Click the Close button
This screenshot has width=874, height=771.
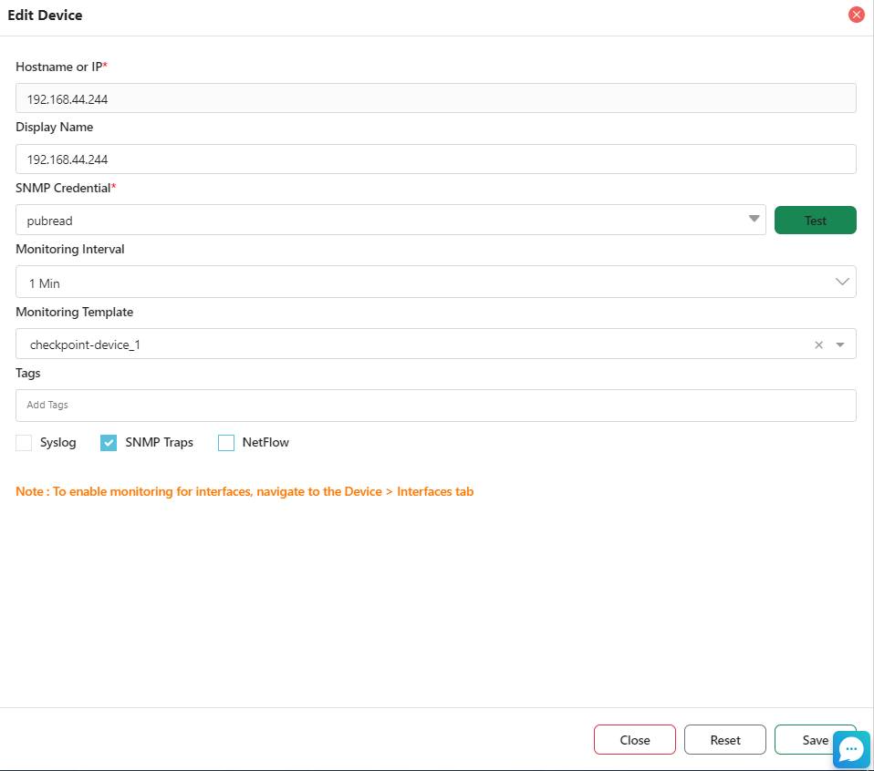point(634,739)
